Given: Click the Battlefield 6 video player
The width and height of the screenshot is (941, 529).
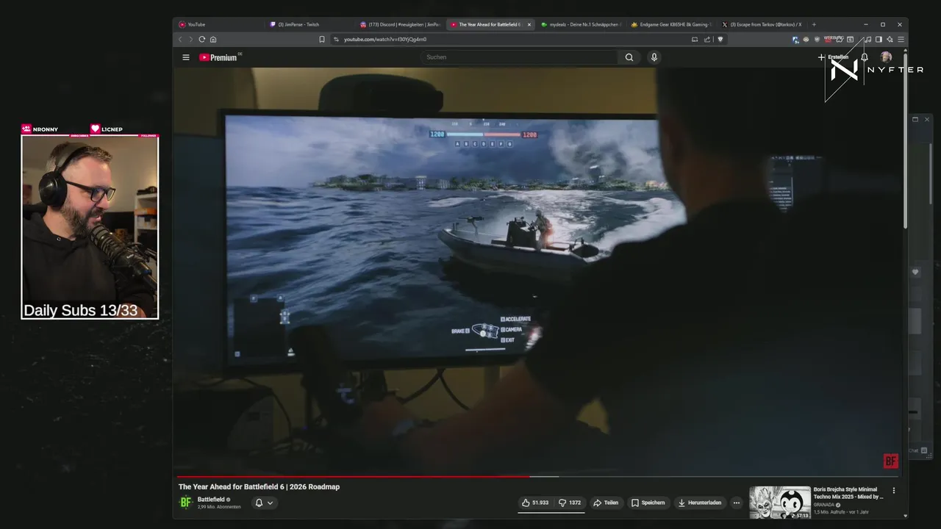Looking at the screenshot, I should (x=538, y=272).
